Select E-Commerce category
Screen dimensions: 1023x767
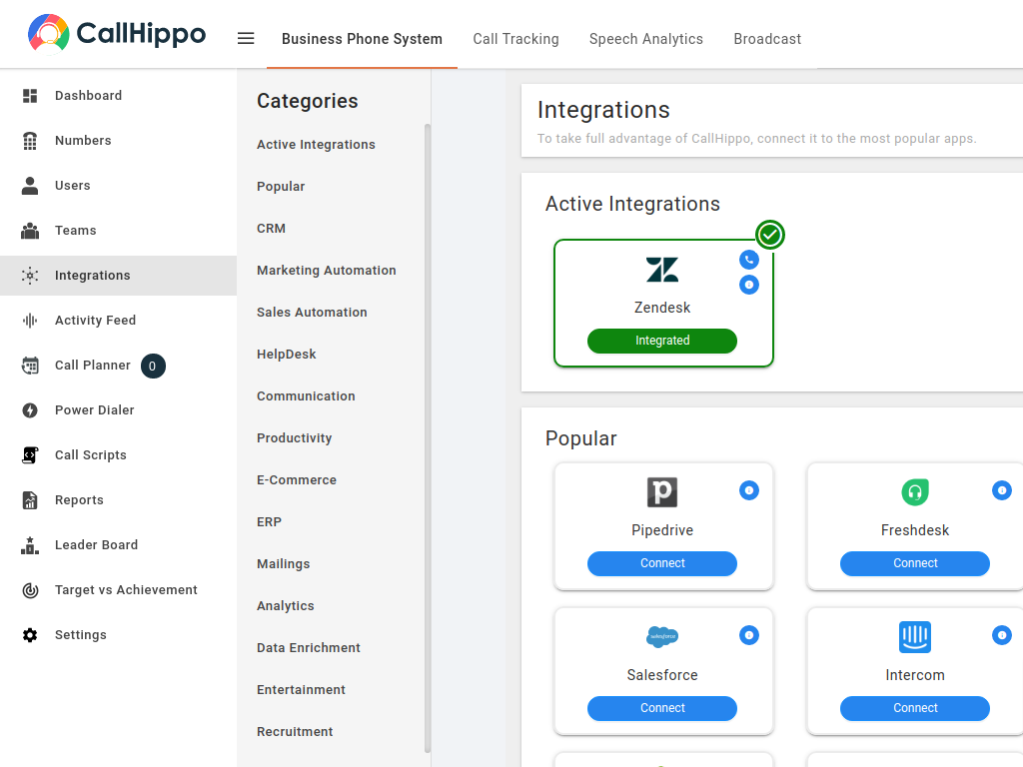[296, 480]
